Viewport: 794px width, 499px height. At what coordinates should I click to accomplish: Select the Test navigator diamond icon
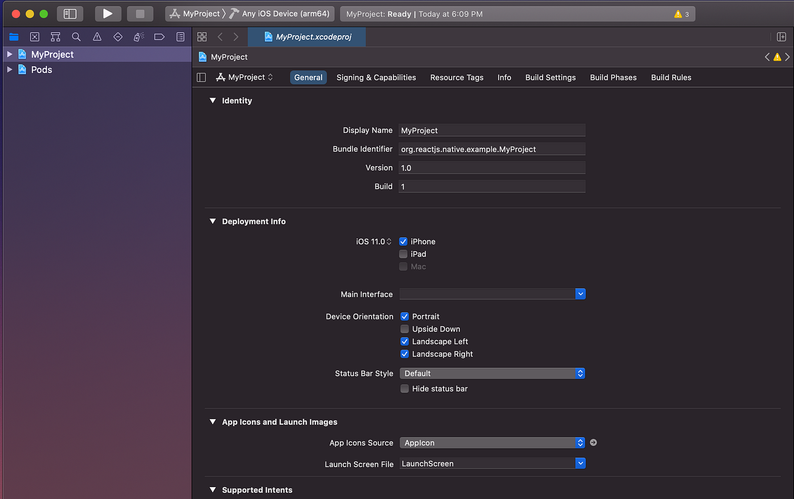[117, 36]
